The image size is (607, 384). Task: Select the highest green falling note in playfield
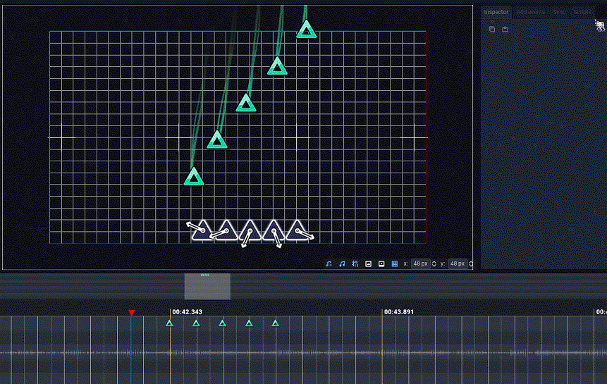[x=307, y=30]
